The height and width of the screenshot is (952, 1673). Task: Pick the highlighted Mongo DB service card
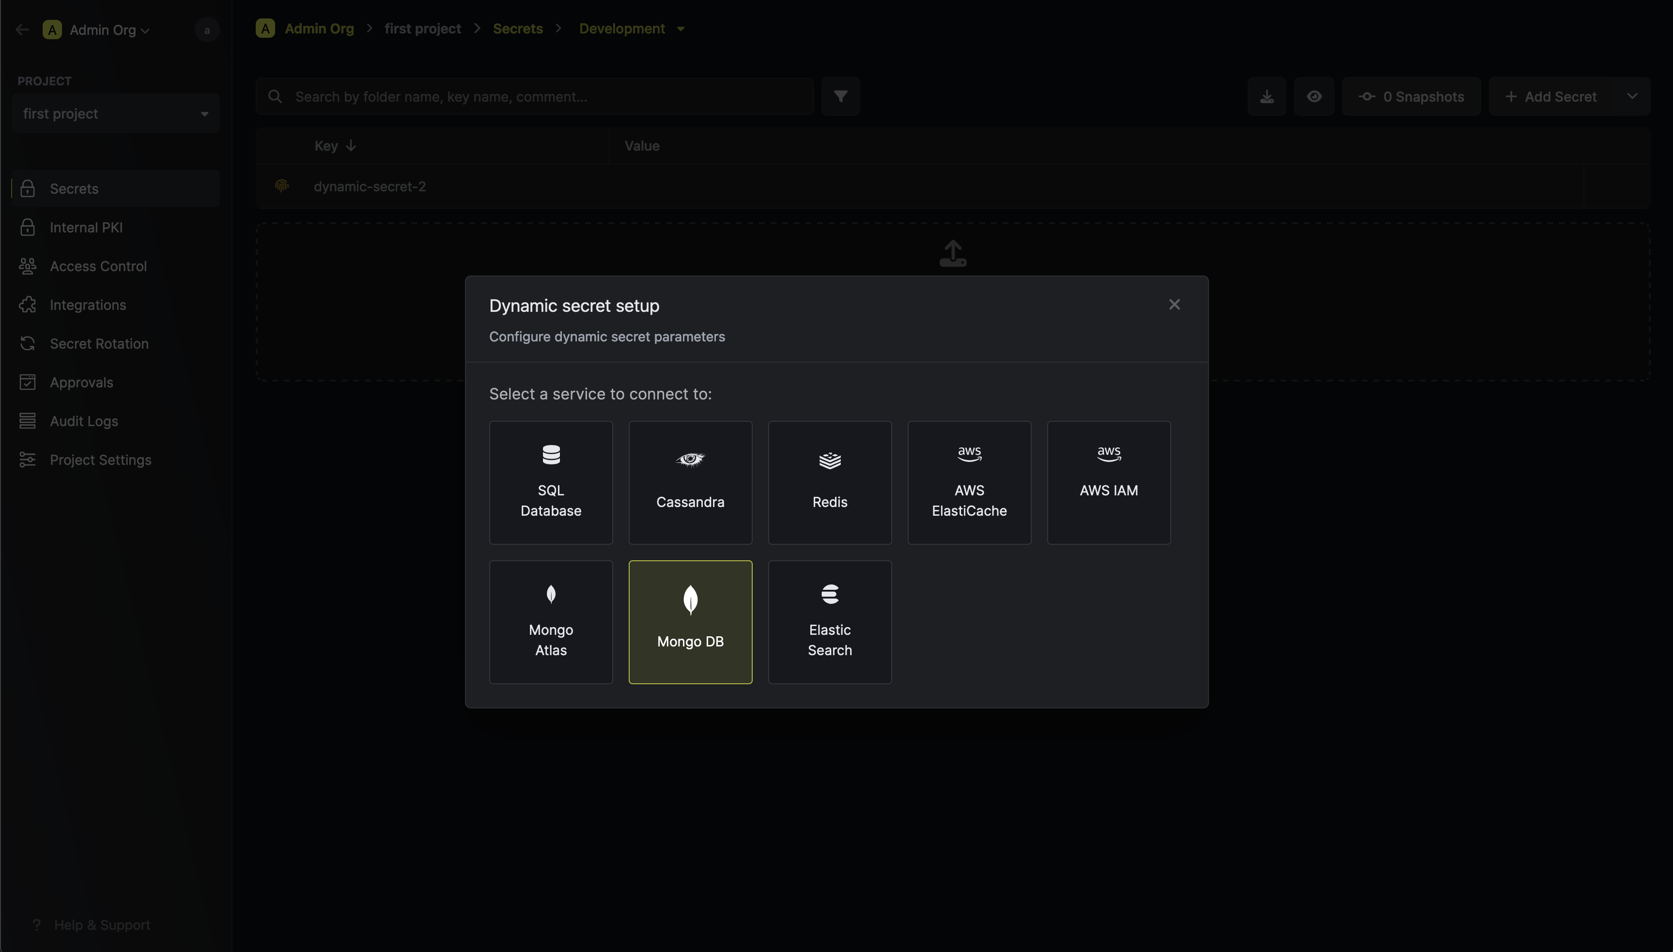tap(690, 622)
